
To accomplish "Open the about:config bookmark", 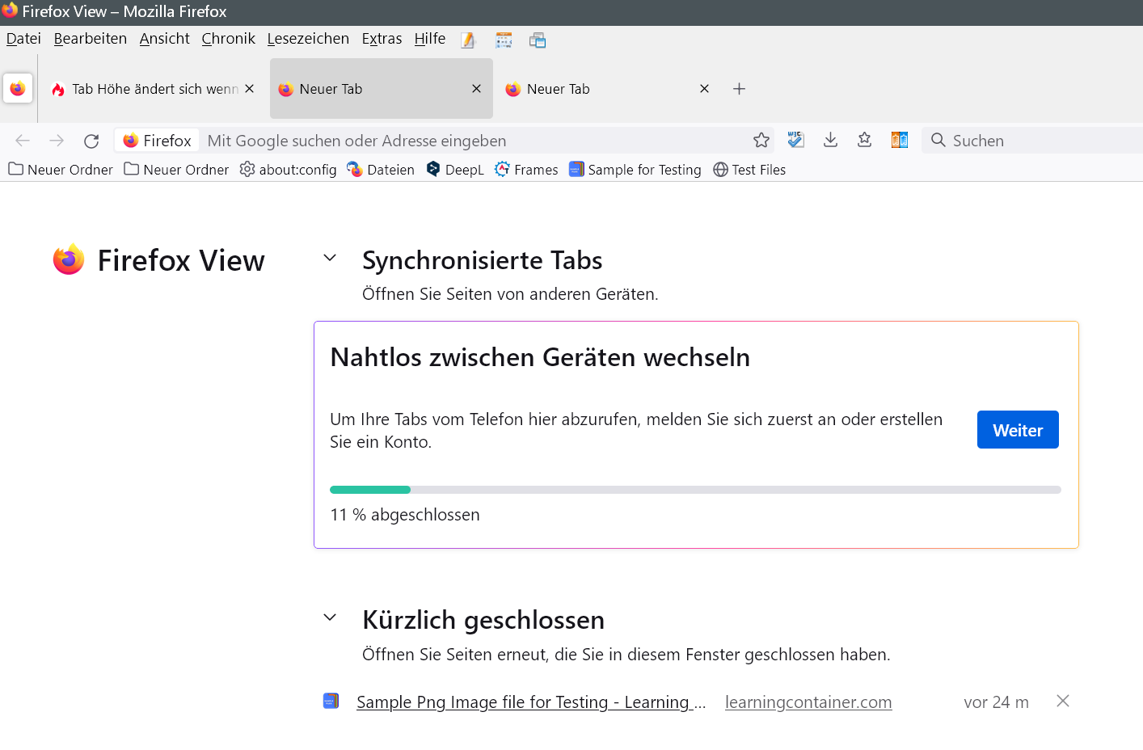I will pyautogui.click(x=289, y=170).
